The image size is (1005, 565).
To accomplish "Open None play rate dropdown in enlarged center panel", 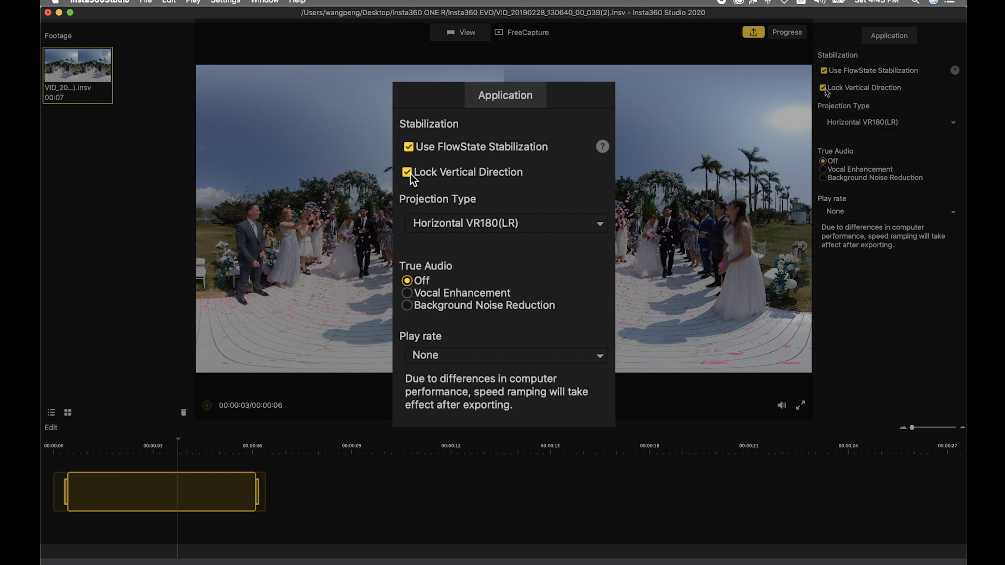I will (x=506, y=355).
